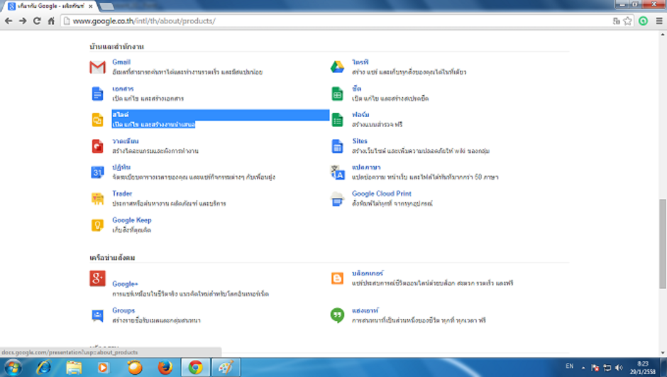Launch Firefox from the taskbar

[x=165, y=367]
